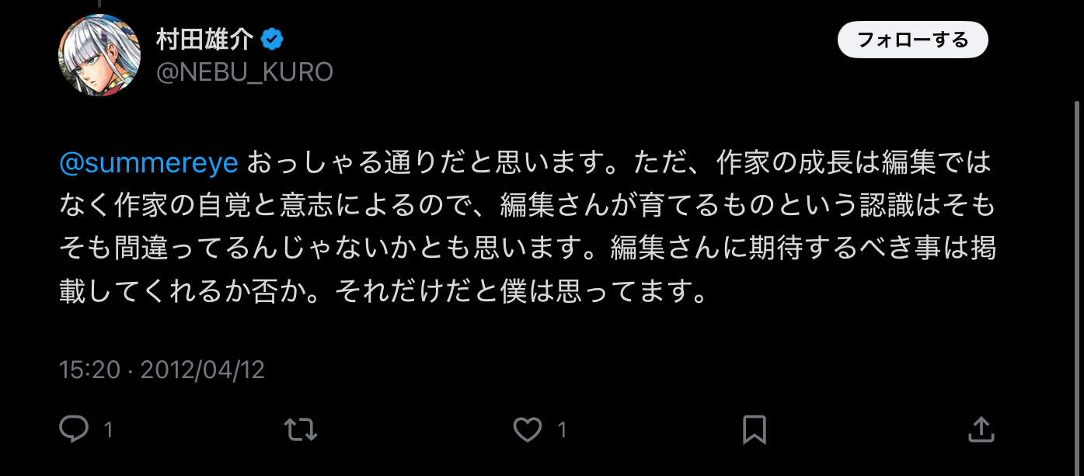Retweet this post using the repost icon
1084x476 pixels.
click(301, 429)
